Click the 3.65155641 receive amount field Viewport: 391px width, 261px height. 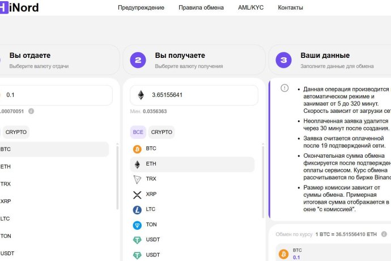point(194,95)
